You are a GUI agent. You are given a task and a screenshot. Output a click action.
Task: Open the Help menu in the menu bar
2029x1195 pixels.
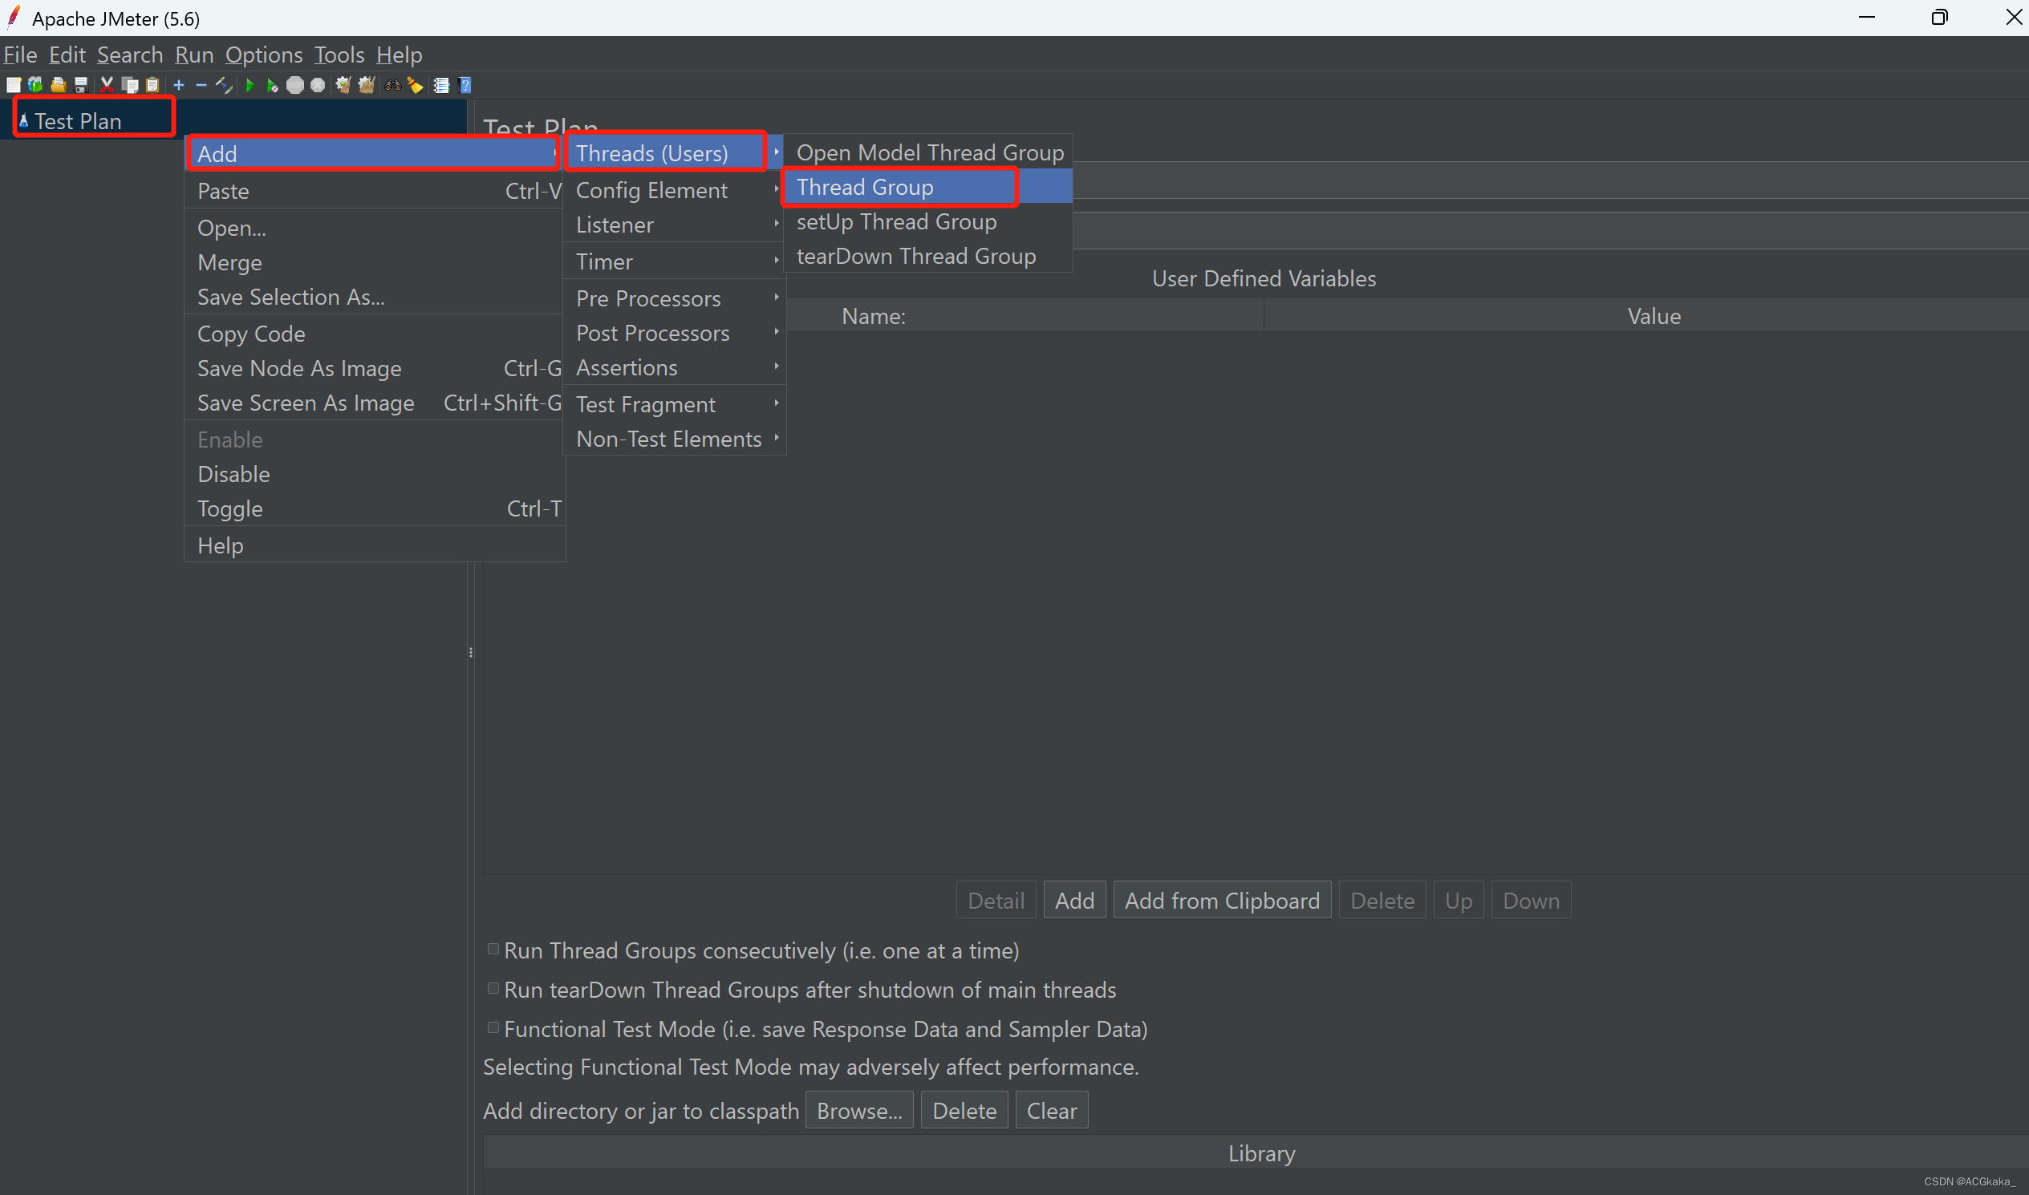coord(399,55)
